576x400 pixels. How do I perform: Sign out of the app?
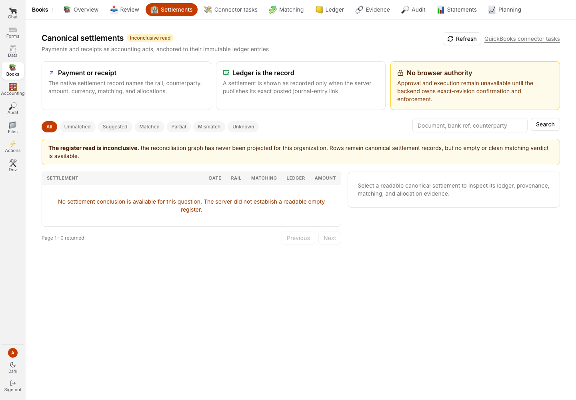[13, 386]
